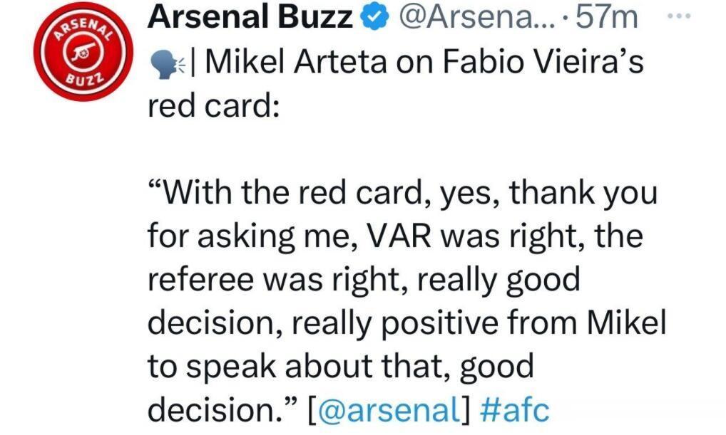Viewport: 726px width, 435px height.
Task: Click the 'red card:' text line
Action: [214, 106]
